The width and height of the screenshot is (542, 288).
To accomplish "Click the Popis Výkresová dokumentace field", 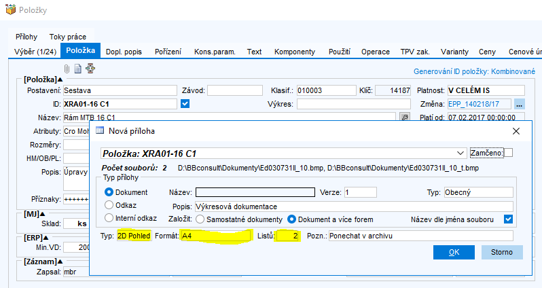I will point(354,206).
